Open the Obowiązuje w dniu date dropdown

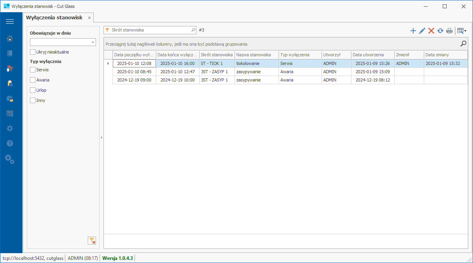click(x=93, y=42)
